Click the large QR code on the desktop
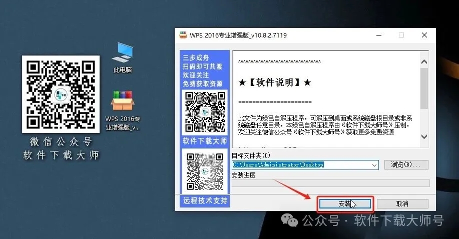 pyautogui.click(x=61, y=94)
